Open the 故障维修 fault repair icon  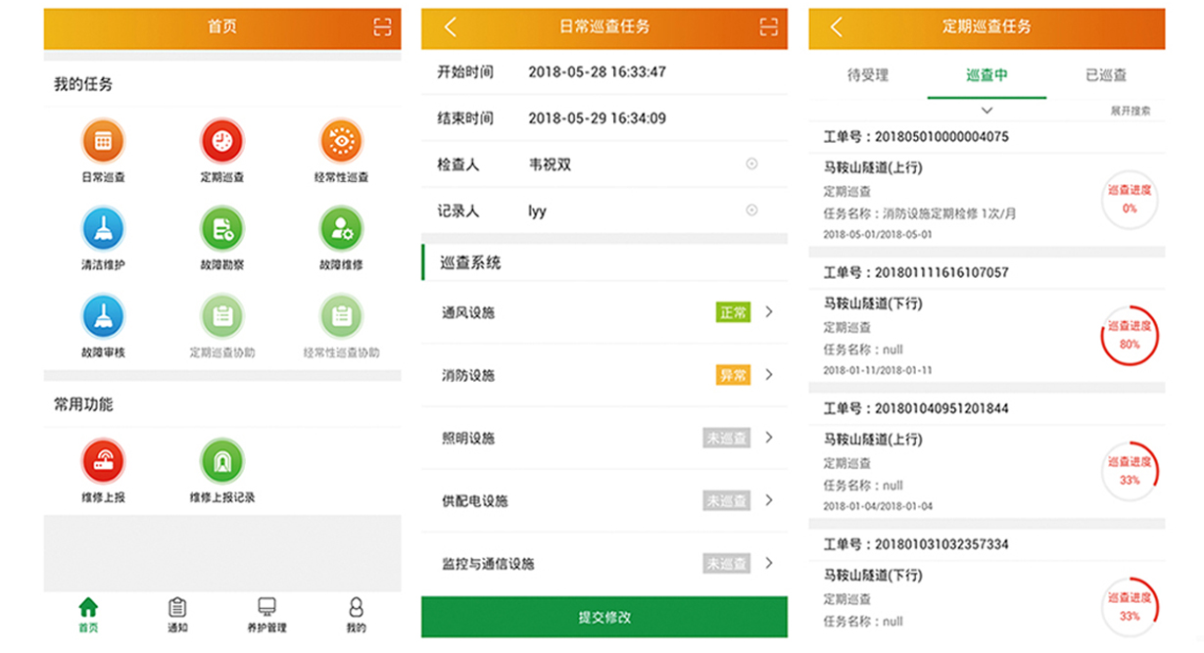point(341,229)
